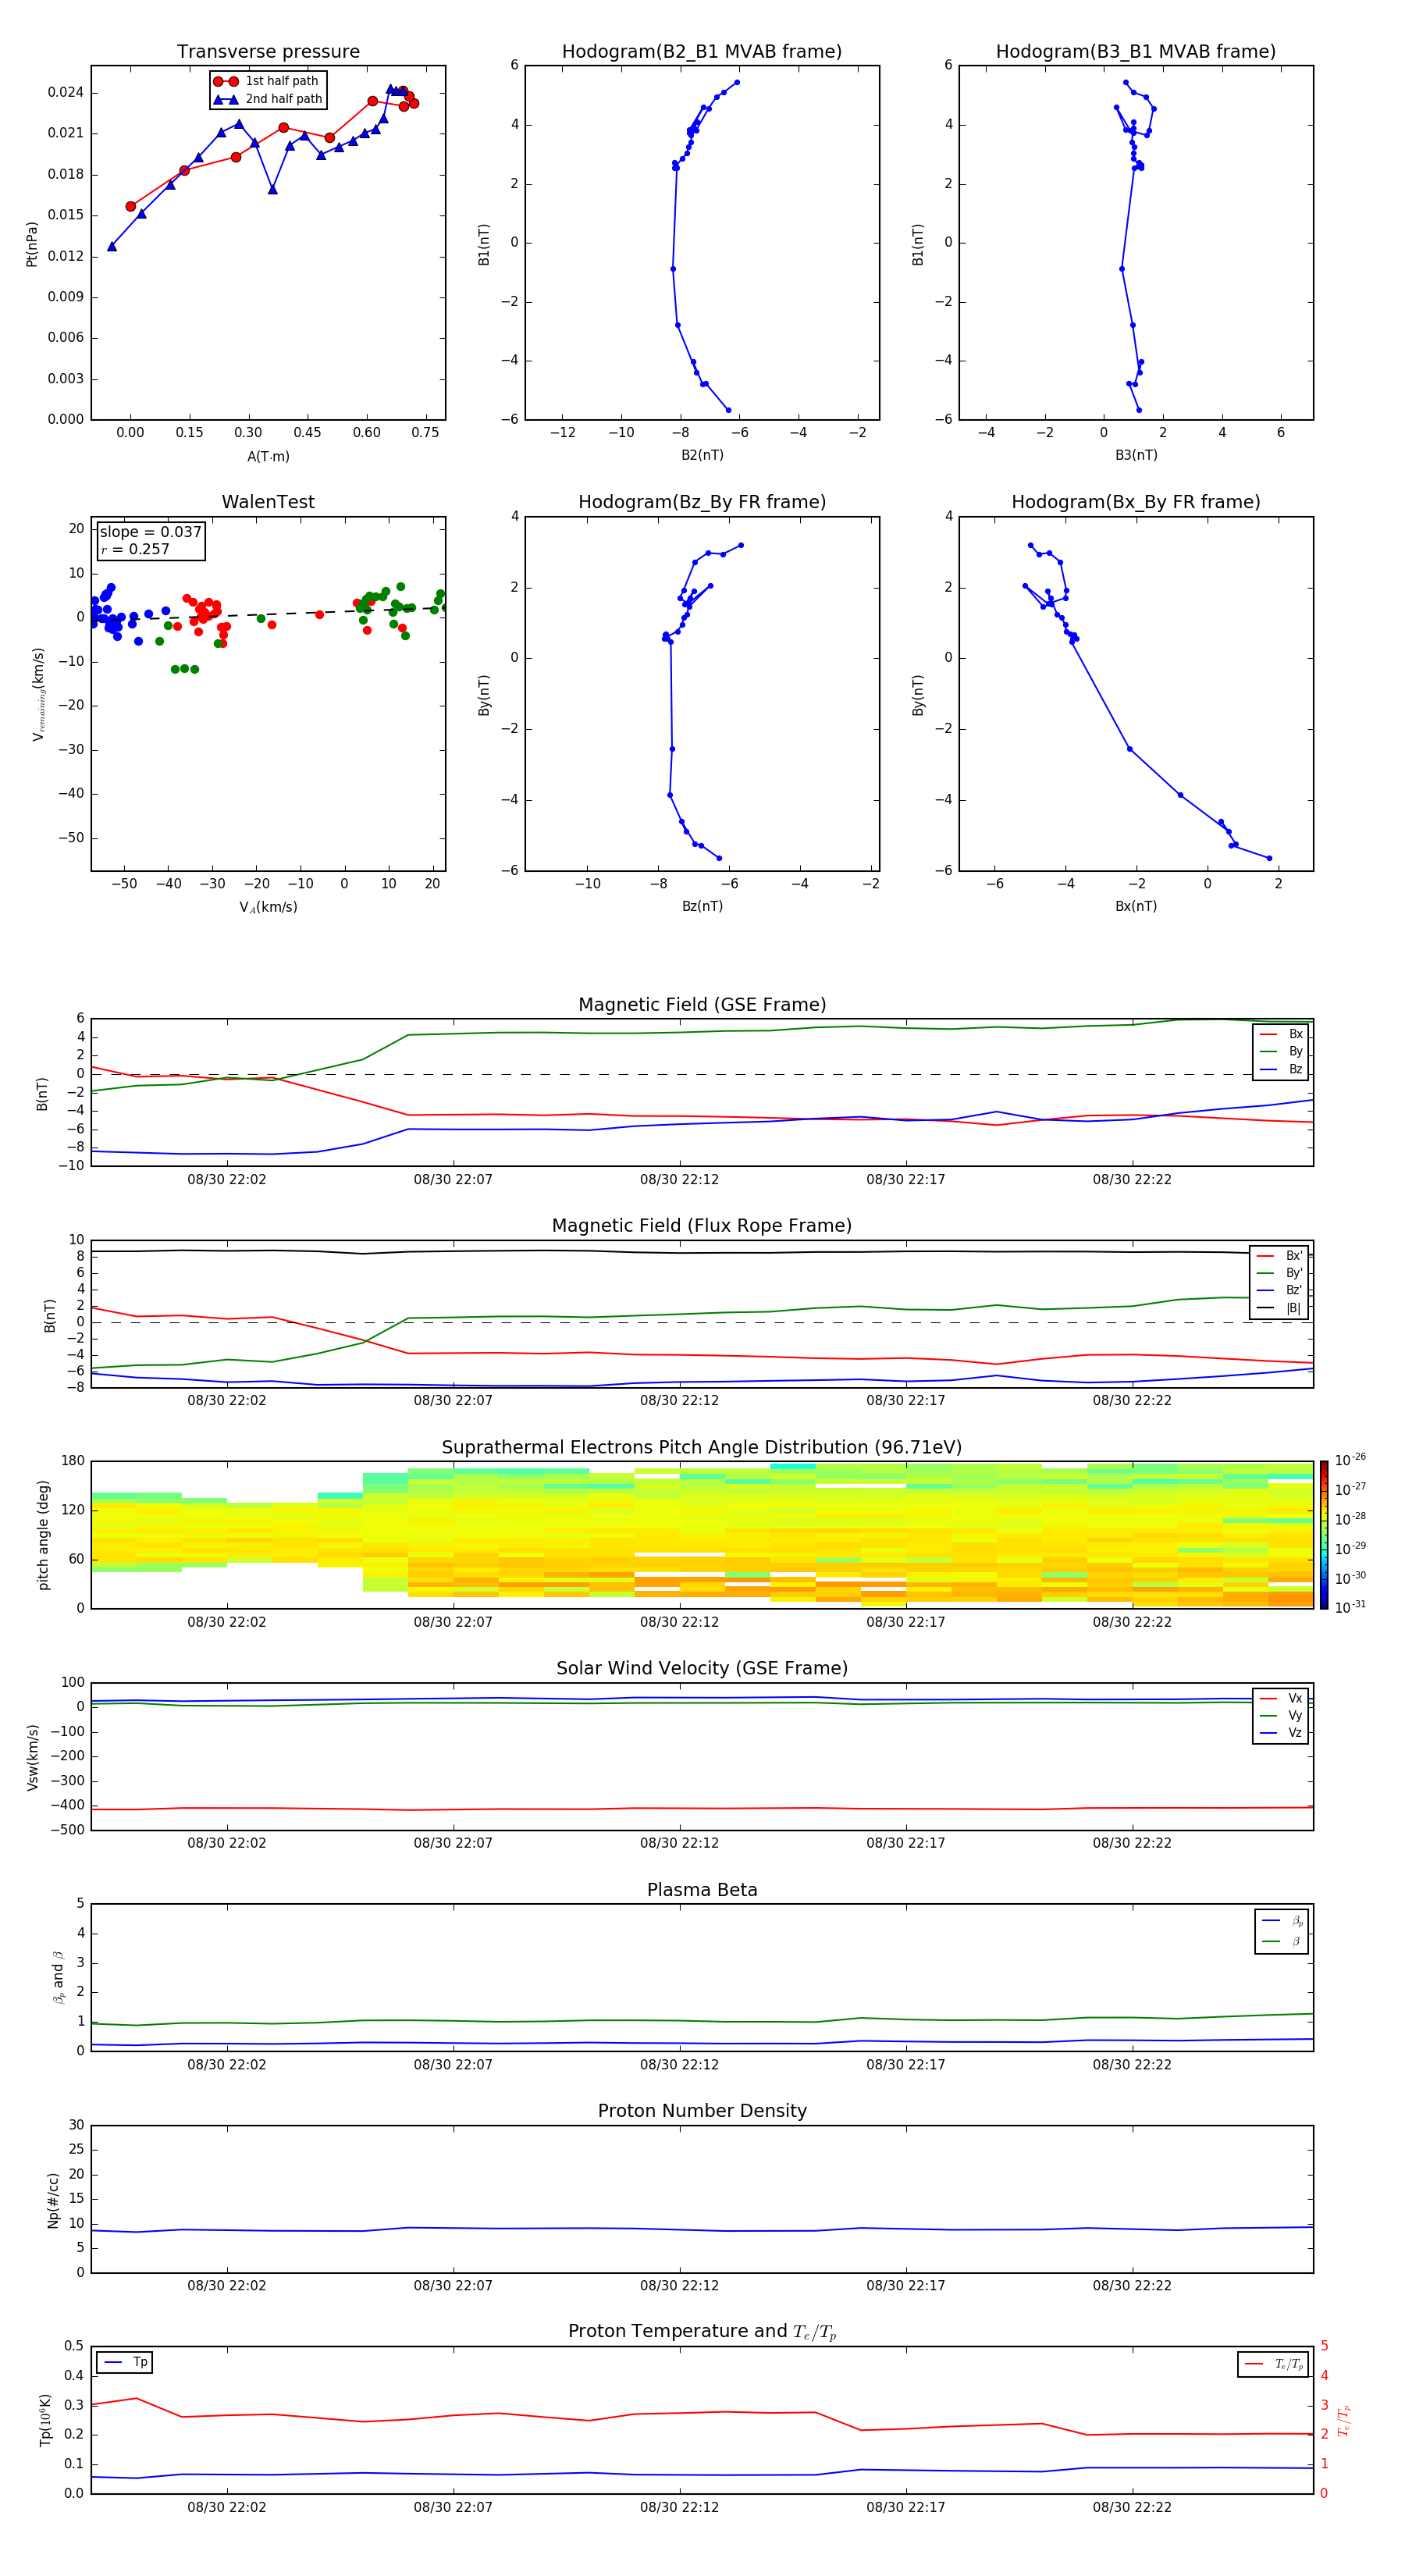Click the 'slope = 0.037' annotation
The width and height of the screenshot is (1405, 2576).
150,532
